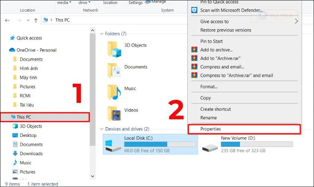Click This PC in the address bar
The image size is (314, 187).
pyautogui.click(x=62, y=20)
